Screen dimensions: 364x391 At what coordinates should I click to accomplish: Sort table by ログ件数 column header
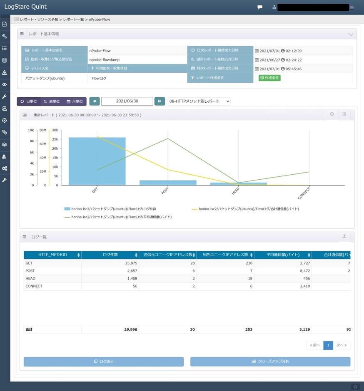pyautogui.click(x=110, y=255)
